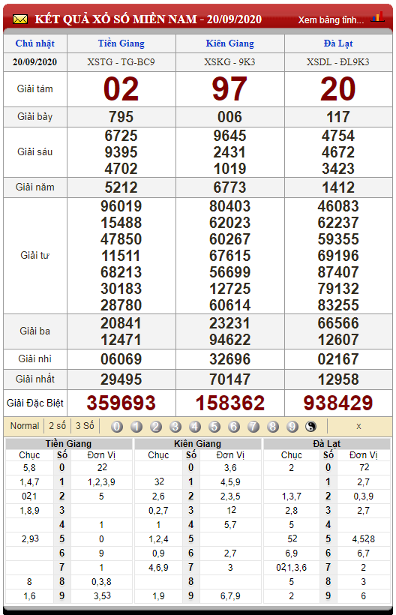The image size is (396, 615).
Task: Click the code XSDL - ĐL9K3
Action: click(x=338, y=62)
